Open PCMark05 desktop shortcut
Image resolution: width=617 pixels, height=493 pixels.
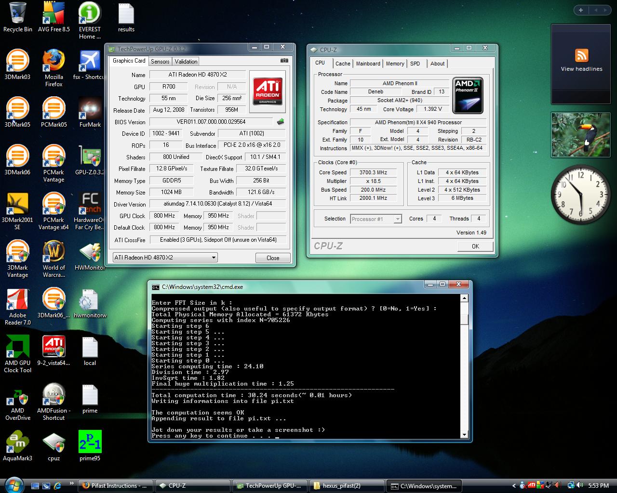point(54,112)
